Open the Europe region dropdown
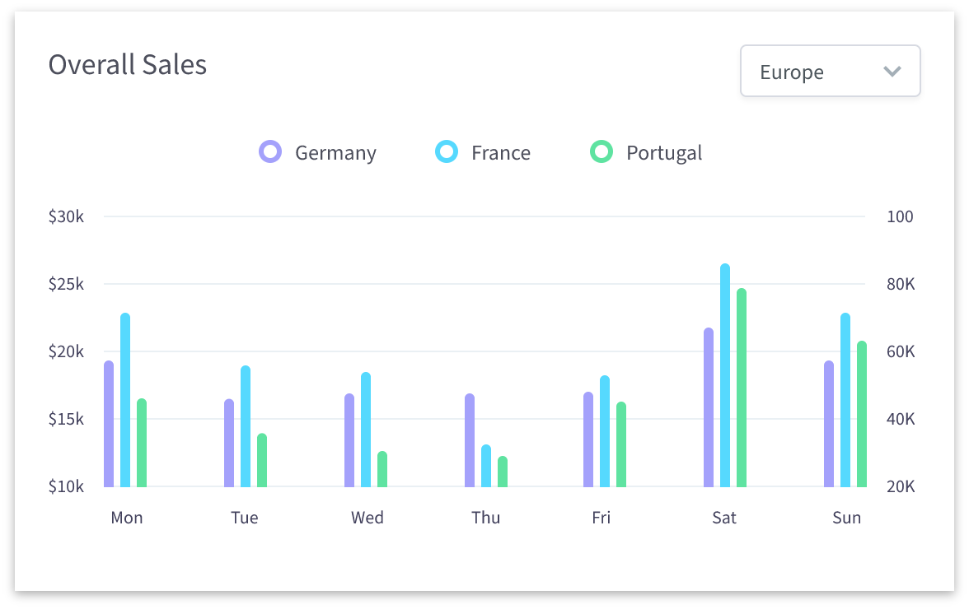This screenshot has width=969, height=609. coord(830,72)
